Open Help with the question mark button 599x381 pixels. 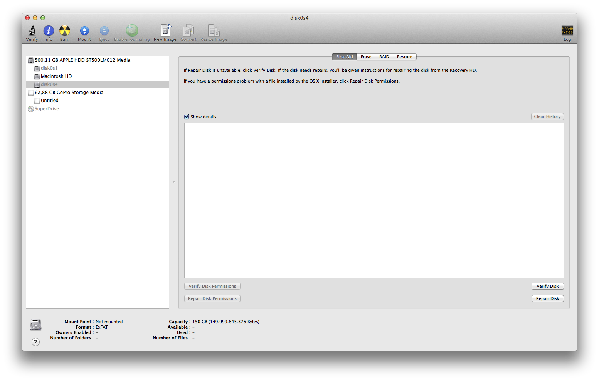pos(35,342)
